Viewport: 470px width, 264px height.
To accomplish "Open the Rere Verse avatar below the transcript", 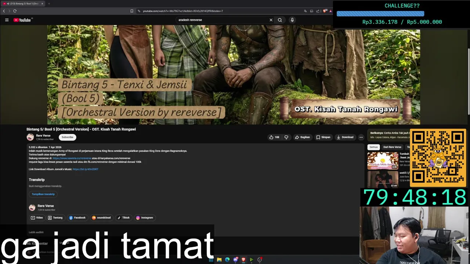I will tap(32, 208).
